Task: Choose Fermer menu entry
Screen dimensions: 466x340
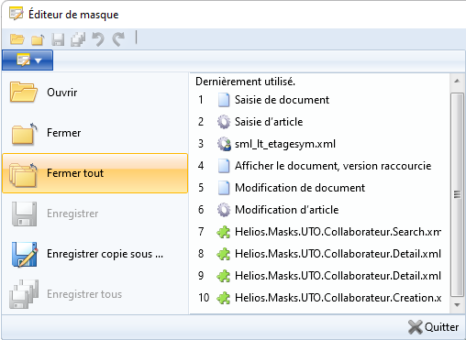Action: 95,133
